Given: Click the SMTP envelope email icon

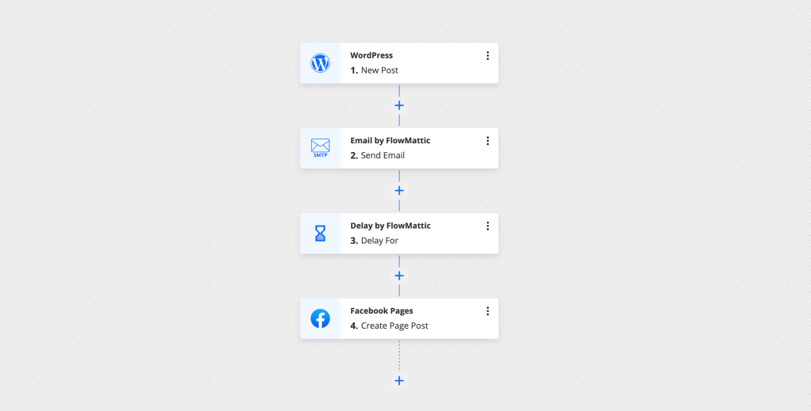Looking at the screenshot, I should coord(320,147).
